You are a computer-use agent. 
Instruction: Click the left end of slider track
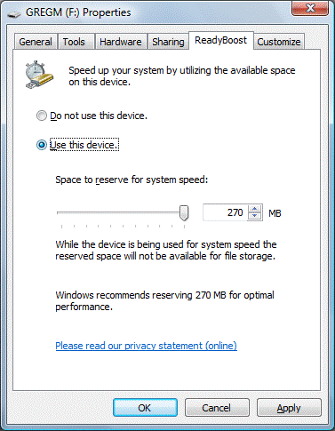pyautogui.click(x=60, y=212)
